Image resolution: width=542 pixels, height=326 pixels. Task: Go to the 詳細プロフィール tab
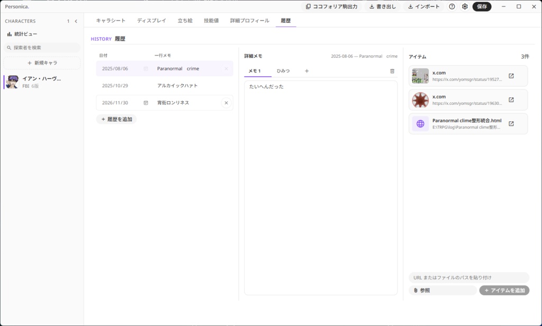250,21
